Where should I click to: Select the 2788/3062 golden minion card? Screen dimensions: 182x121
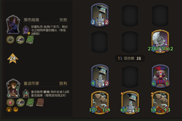pos(160,41)
